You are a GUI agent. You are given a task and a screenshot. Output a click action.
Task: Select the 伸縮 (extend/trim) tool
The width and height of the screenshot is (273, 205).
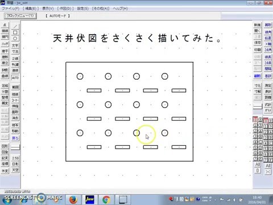[x=15, y=106]
